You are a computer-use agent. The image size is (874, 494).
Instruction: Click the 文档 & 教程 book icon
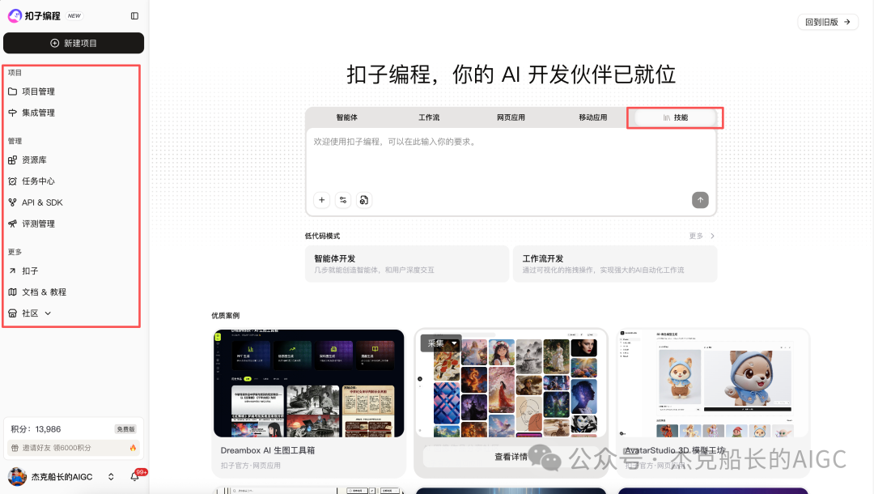pos(12,292)
